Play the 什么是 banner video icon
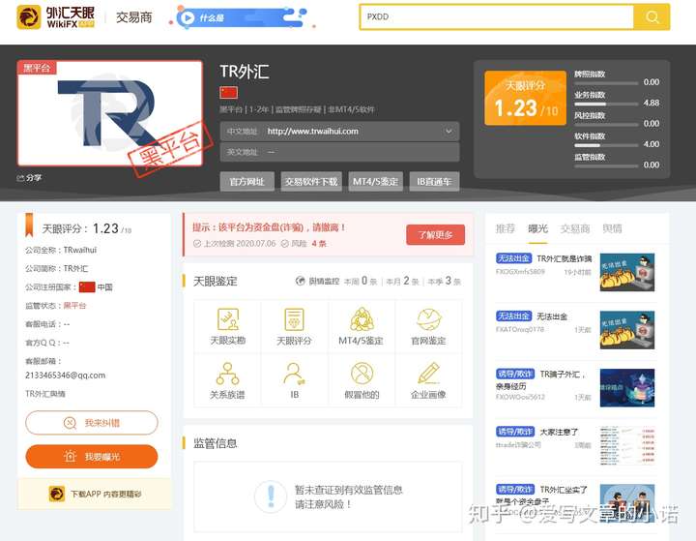 coord(188,17)
